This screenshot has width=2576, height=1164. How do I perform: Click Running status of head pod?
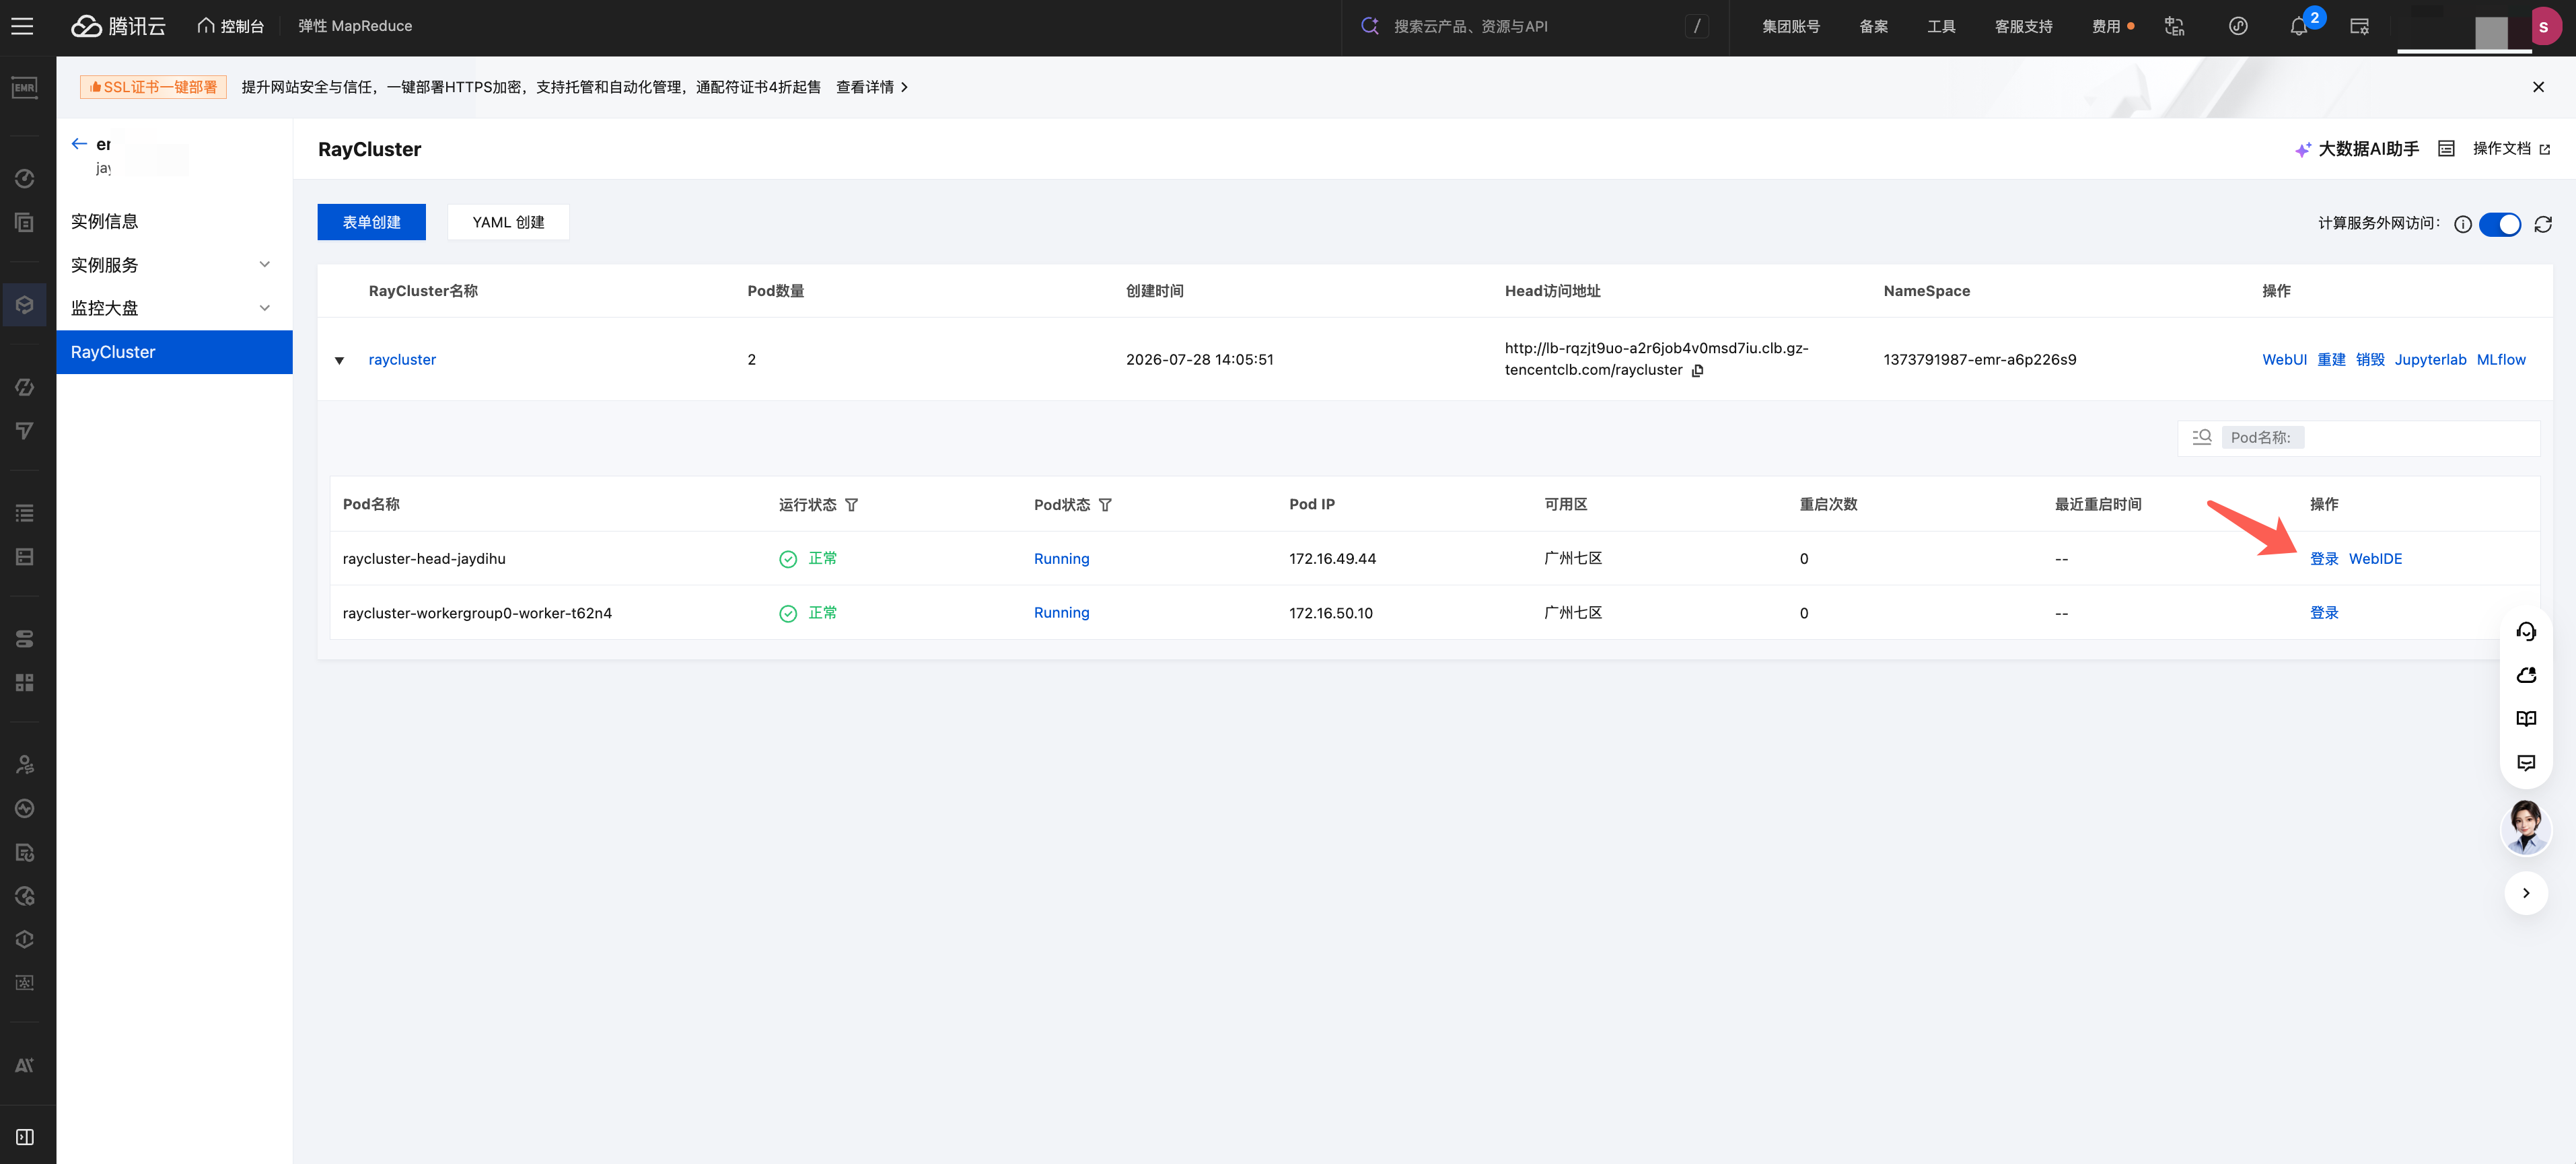tap(1061, 559)
